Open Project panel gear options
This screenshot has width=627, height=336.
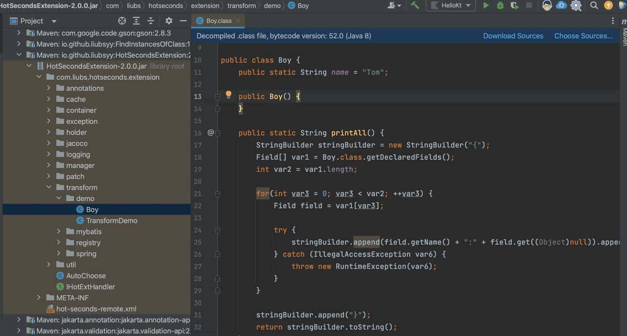(x=169, y=21)
